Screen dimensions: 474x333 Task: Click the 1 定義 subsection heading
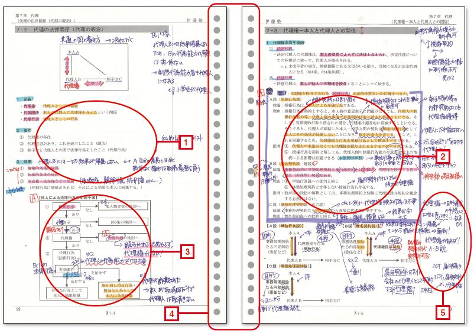coord(25,99)
